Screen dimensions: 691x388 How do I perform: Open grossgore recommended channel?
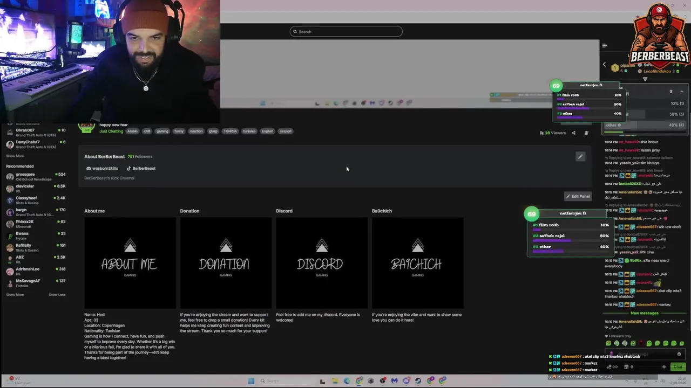click(36, 177)
